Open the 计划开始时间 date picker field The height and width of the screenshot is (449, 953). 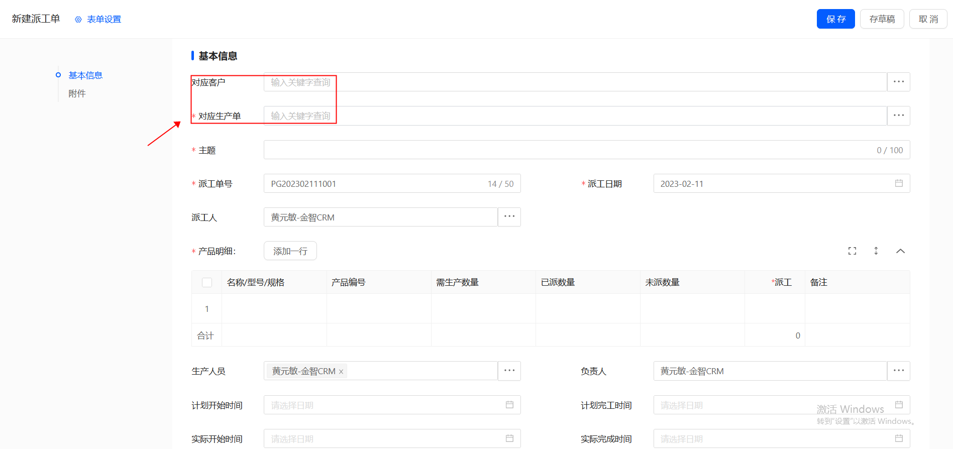[392, 405]
